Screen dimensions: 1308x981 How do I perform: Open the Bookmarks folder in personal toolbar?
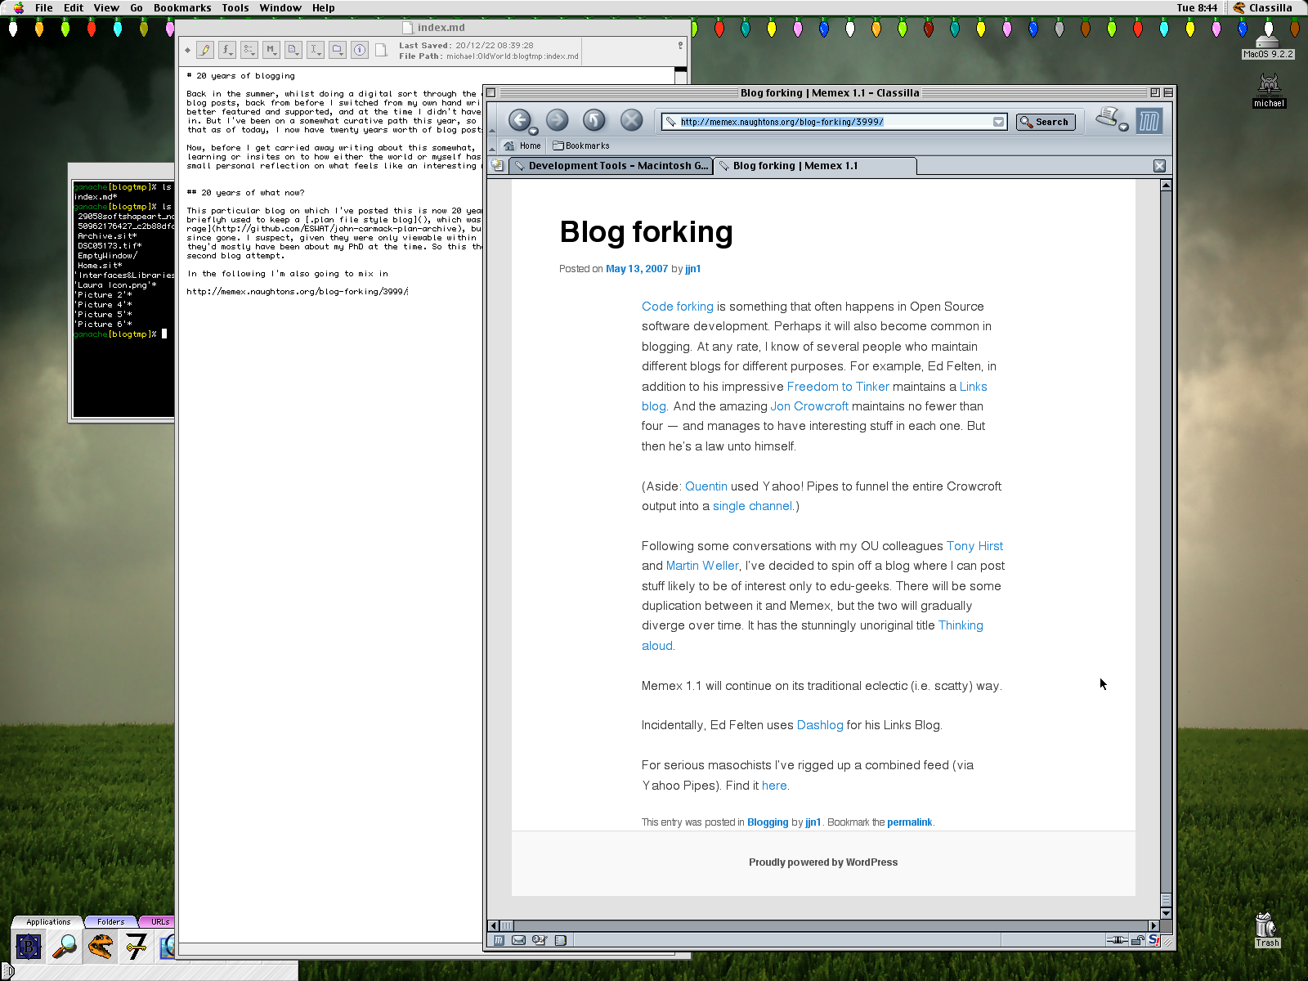[x=581, y=146]
